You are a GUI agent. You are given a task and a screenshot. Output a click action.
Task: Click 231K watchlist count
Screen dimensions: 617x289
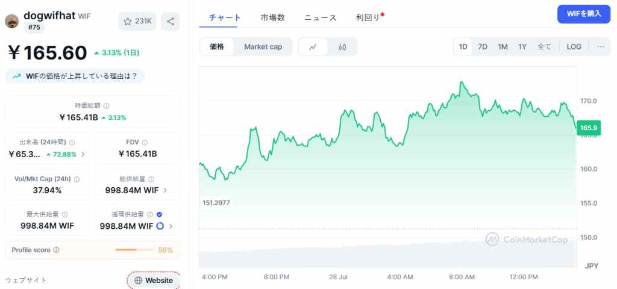[x=143, y=21]
